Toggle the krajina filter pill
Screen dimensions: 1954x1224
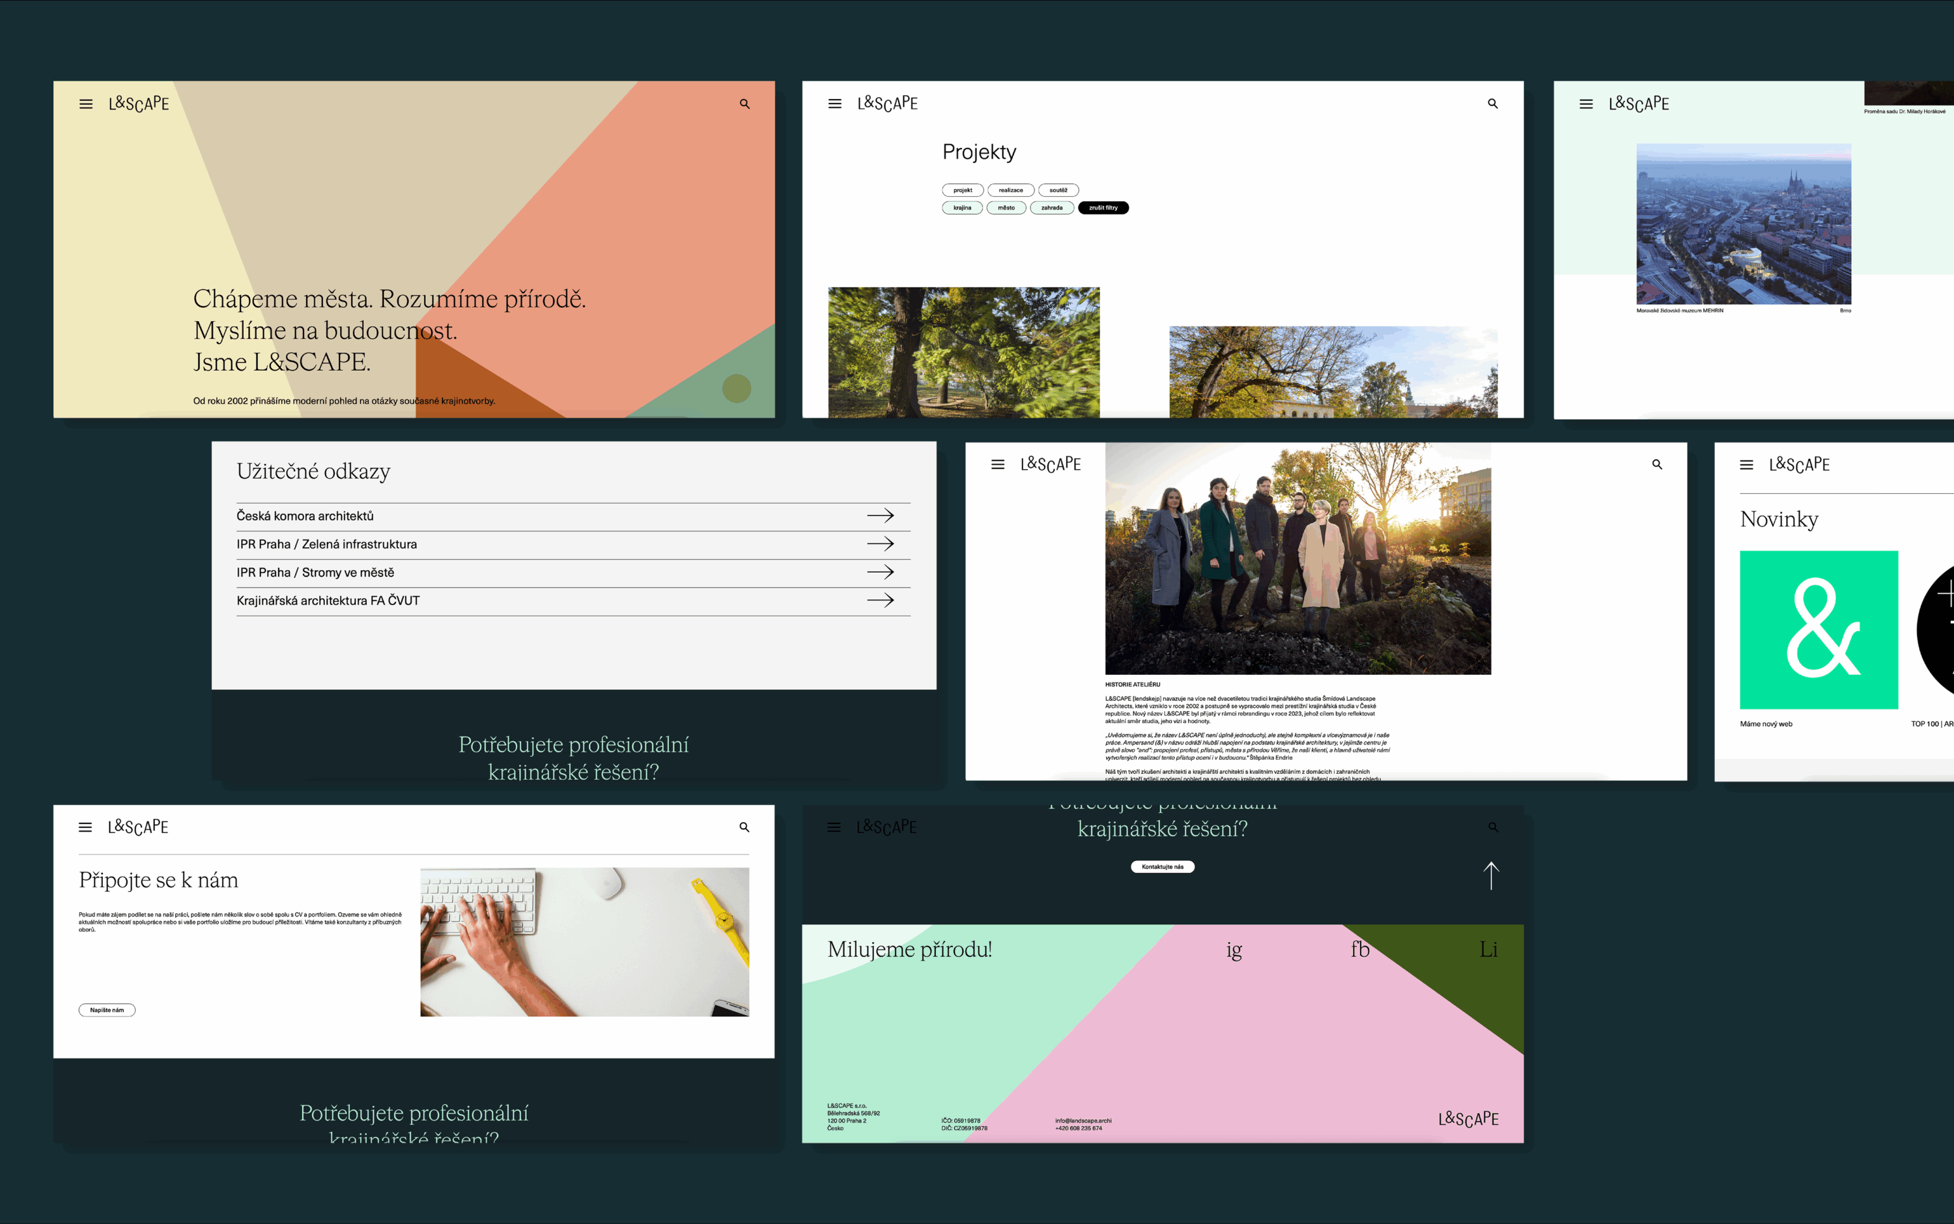click(961, 208)
